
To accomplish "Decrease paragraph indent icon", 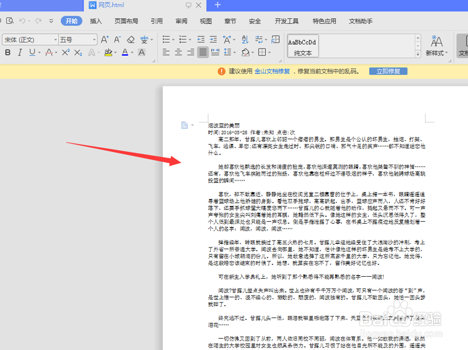I will (201, 39).
